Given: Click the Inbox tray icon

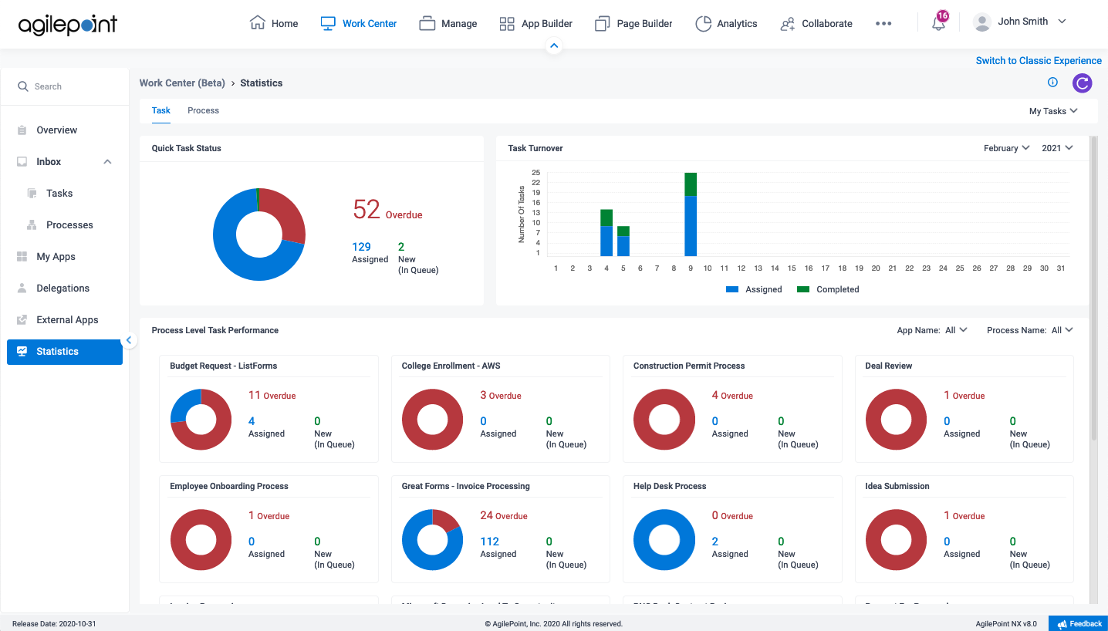Looking at the screenshot, I should pos(22,162).
